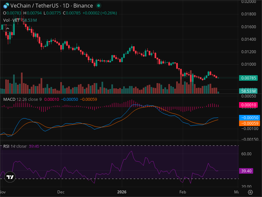
Task: Click the RSI legend value 39.40
Action: (34, 146)
